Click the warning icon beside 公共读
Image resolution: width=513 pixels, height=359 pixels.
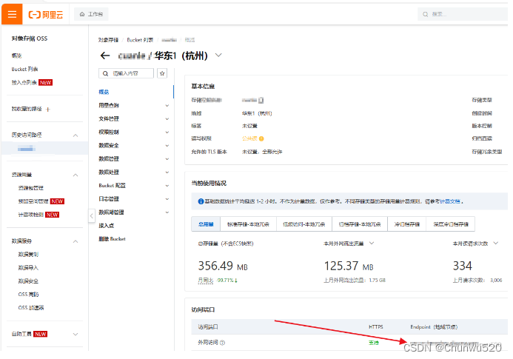coord(261,138)
